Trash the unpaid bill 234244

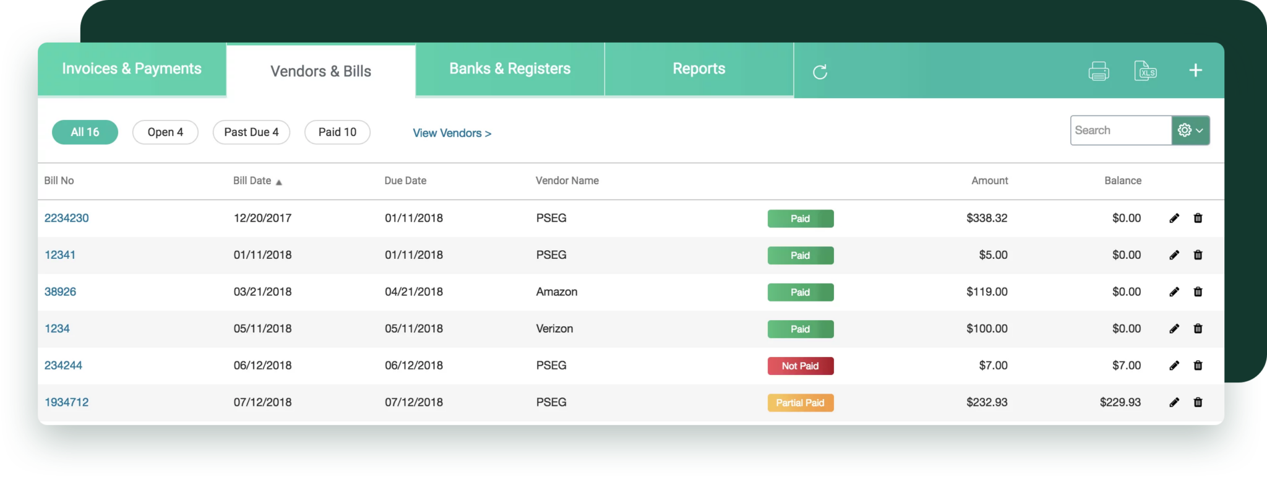[x=1198, y=366]
